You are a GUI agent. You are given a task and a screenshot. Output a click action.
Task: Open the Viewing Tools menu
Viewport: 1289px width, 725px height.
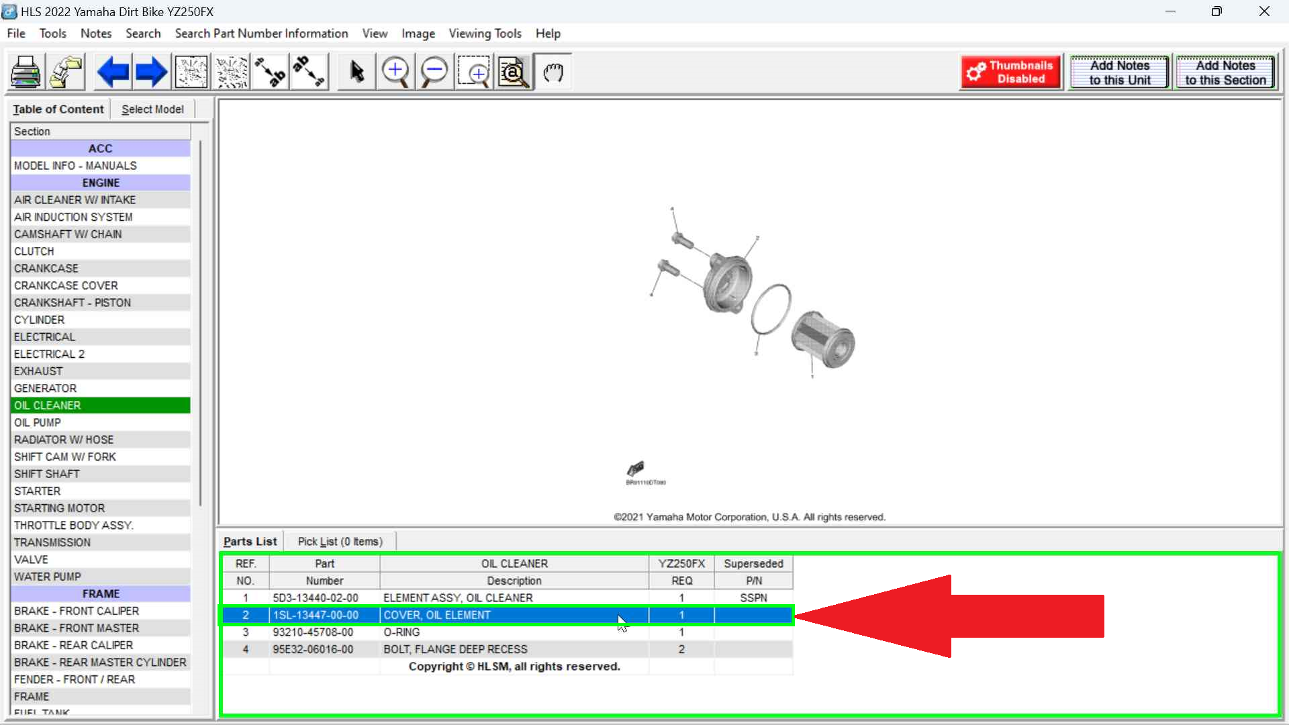click(x=485, y=34)
